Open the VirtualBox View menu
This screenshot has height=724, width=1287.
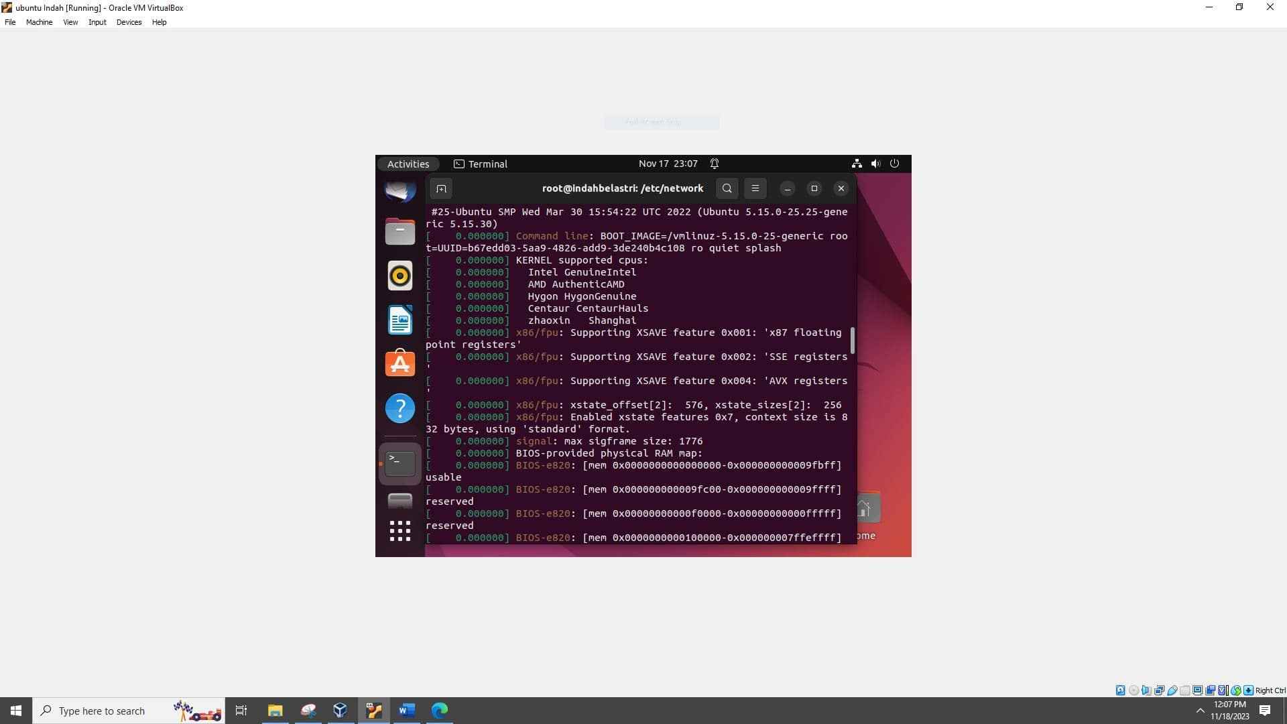(70, 22)
